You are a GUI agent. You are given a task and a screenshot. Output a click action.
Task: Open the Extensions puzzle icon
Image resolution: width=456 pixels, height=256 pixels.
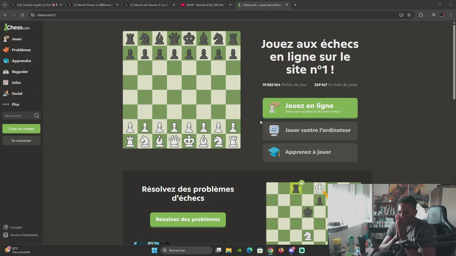(421, 15)
